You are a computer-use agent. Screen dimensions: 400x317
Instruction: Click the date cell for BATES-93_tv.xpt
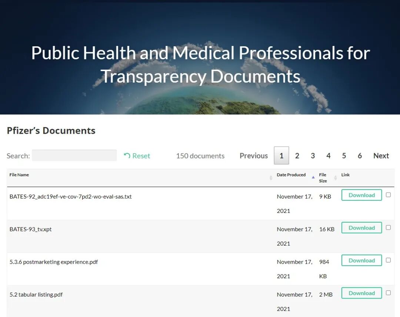coord(294,236)
